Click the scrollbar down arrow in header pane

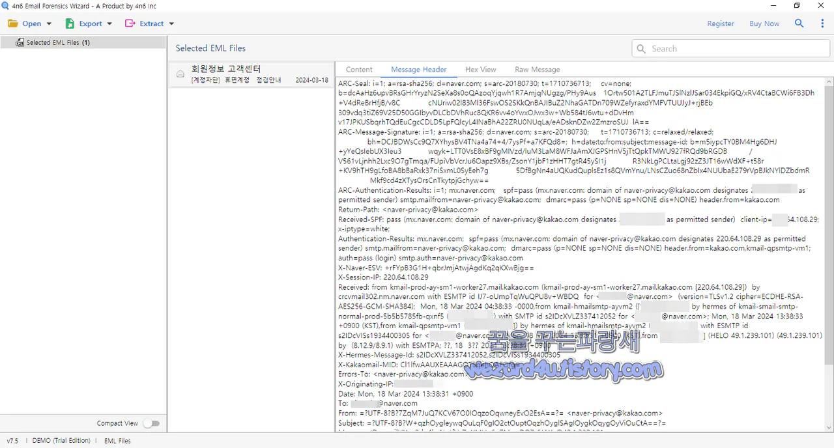[828, 428]
